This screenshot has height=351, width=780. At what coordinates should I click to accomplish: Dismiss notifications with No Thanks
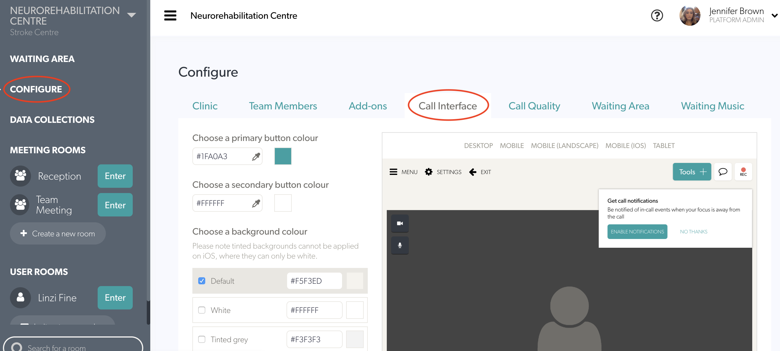693,231
